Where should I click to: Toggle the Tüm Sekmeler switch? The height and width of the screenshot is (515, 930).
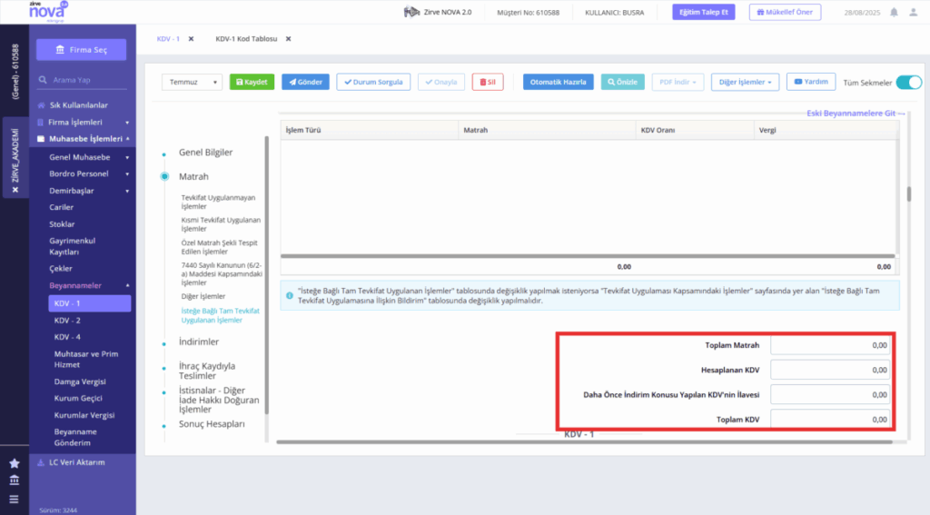[908, 83]
